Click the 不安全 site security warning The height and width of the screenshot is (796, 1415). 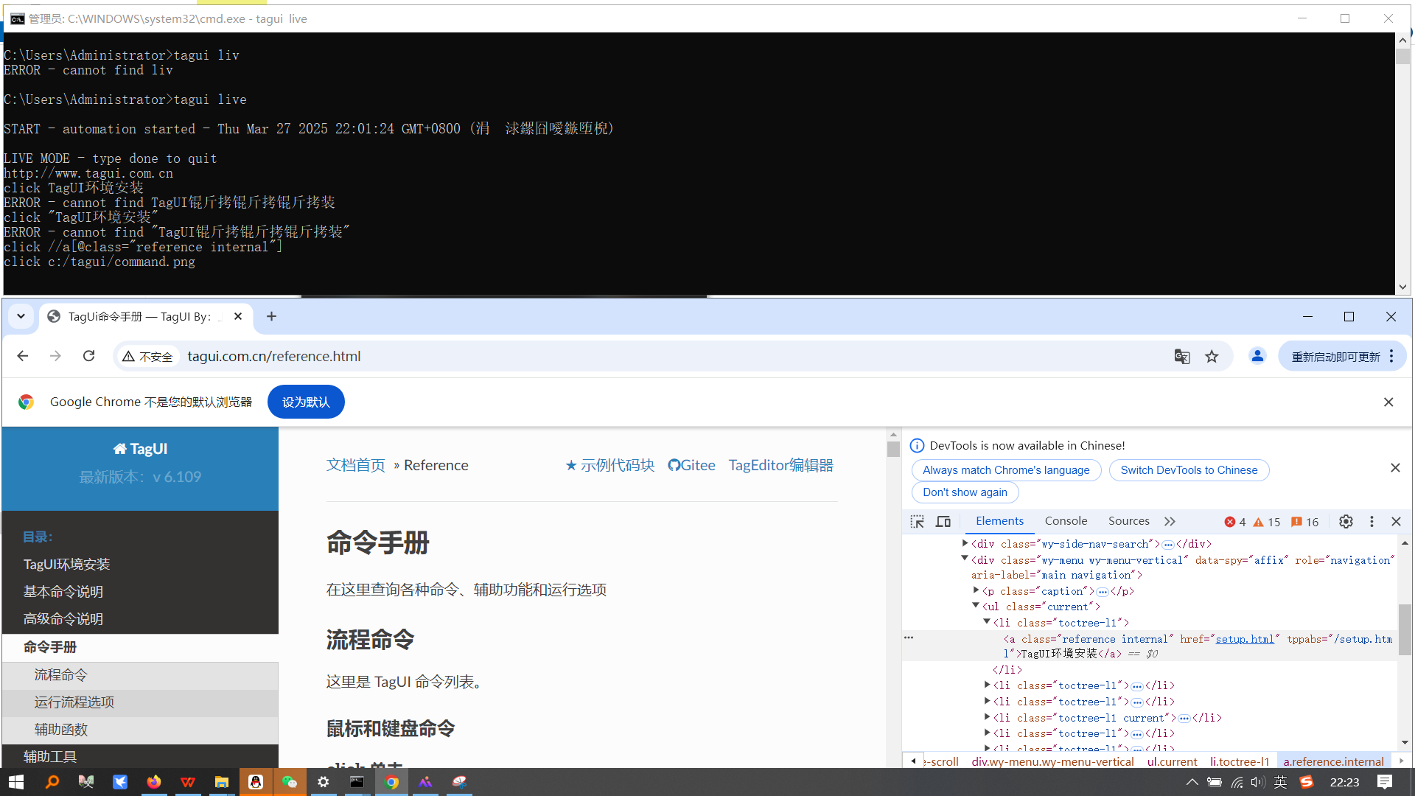[147, 357]
